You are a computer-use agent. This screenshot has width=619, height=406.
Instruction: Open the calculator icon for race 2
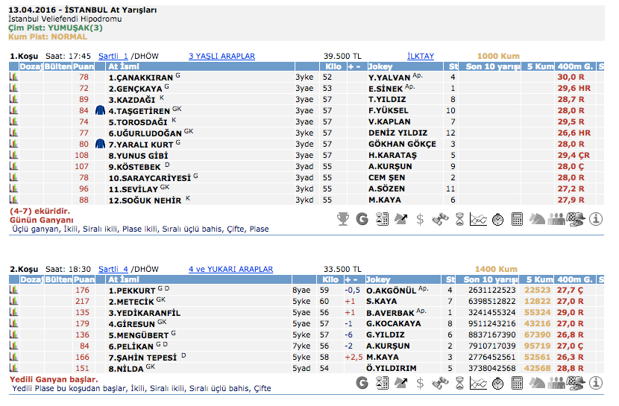pos(518,383)
